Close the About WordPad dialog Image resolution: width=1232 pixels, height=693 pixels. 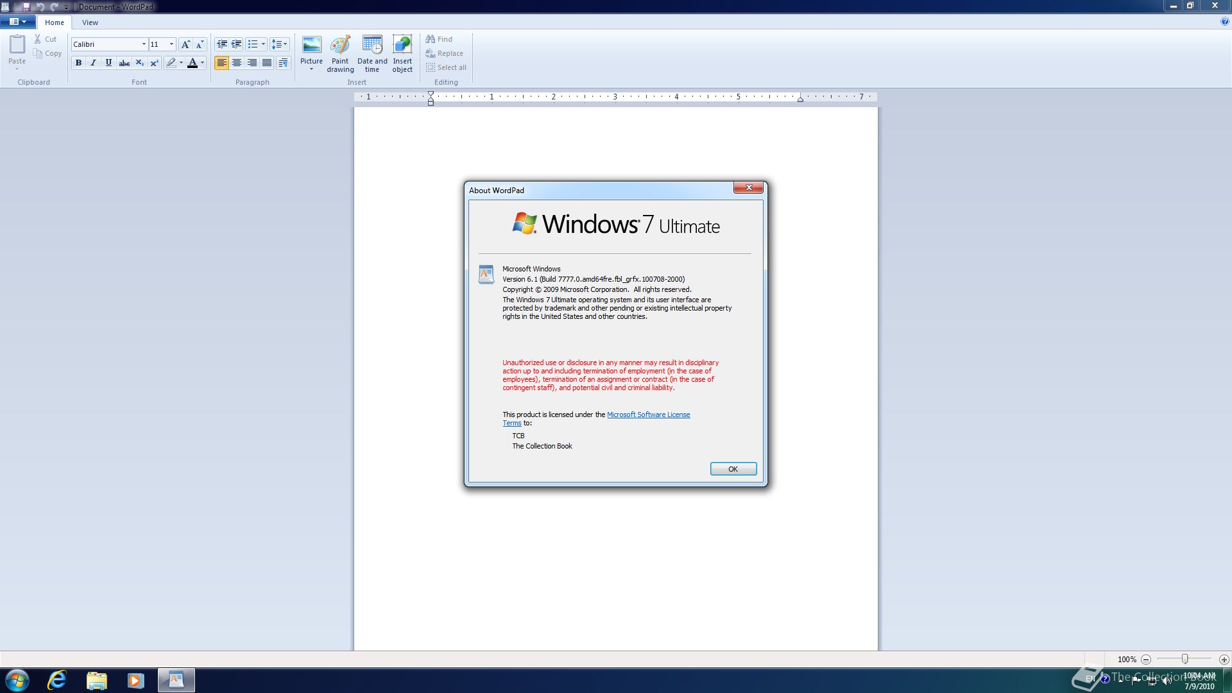tap(748, 187)
